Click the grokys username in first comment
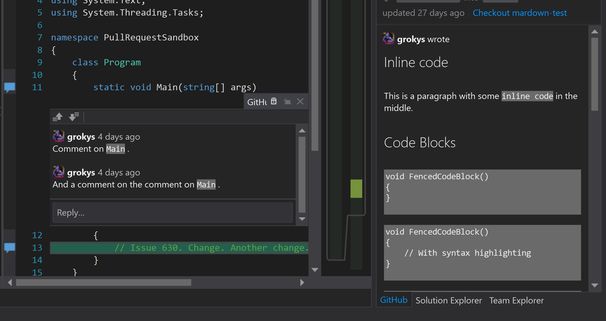606x321 pixels. [81, 137]
